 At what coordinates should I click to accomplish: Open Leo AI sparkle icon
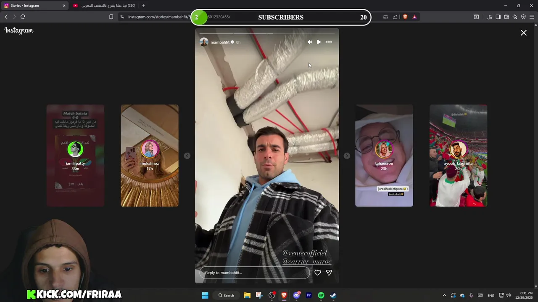pyautogui.click(x=515, y=17)
